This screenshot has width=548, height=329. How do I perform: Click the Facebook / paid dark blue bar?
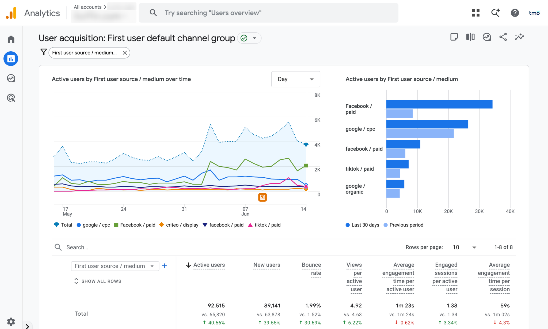(439, 104)
